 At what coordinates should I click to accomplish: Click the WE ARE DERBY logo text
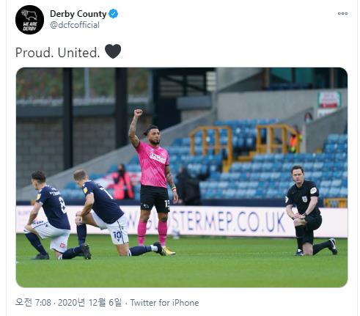click(29, 26)
